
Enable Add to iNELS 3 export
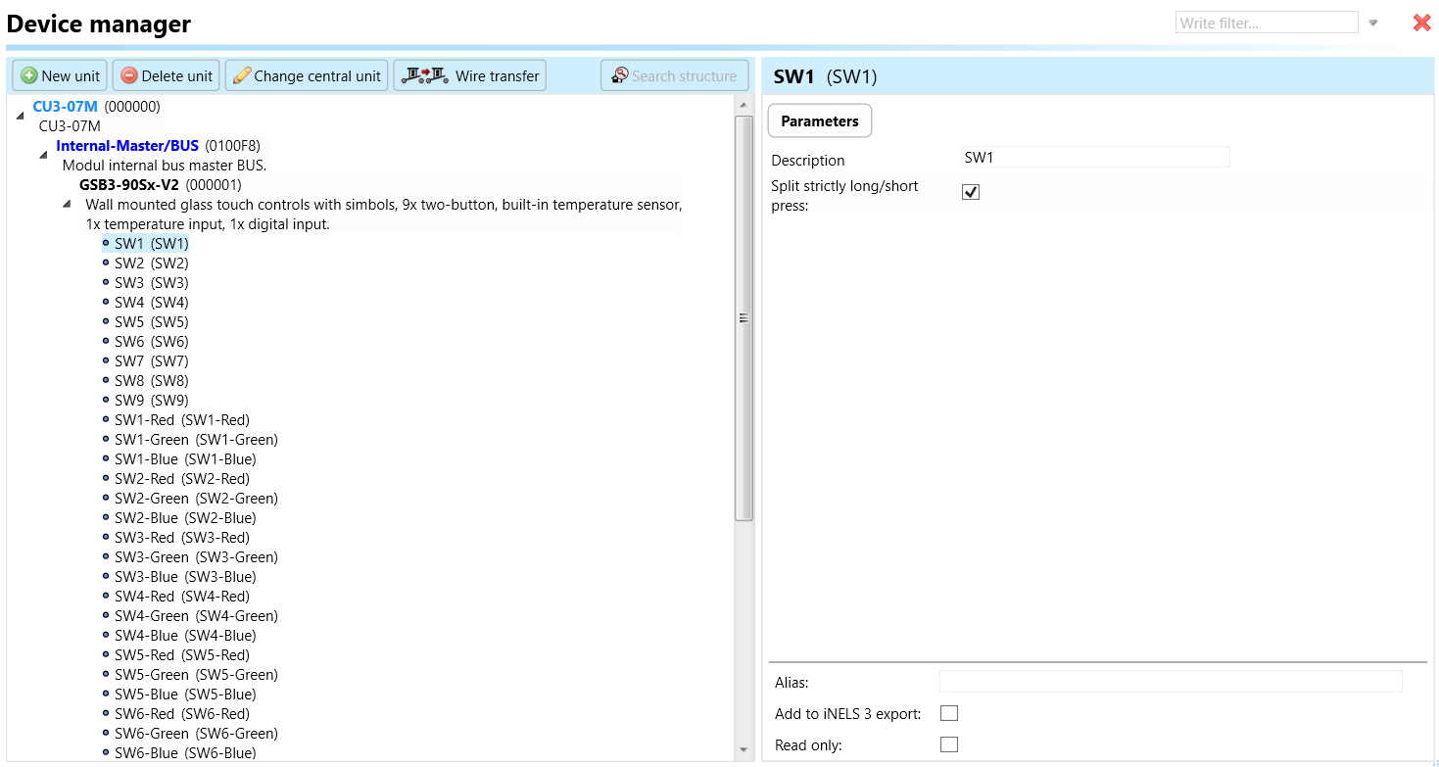pos(948,713)
